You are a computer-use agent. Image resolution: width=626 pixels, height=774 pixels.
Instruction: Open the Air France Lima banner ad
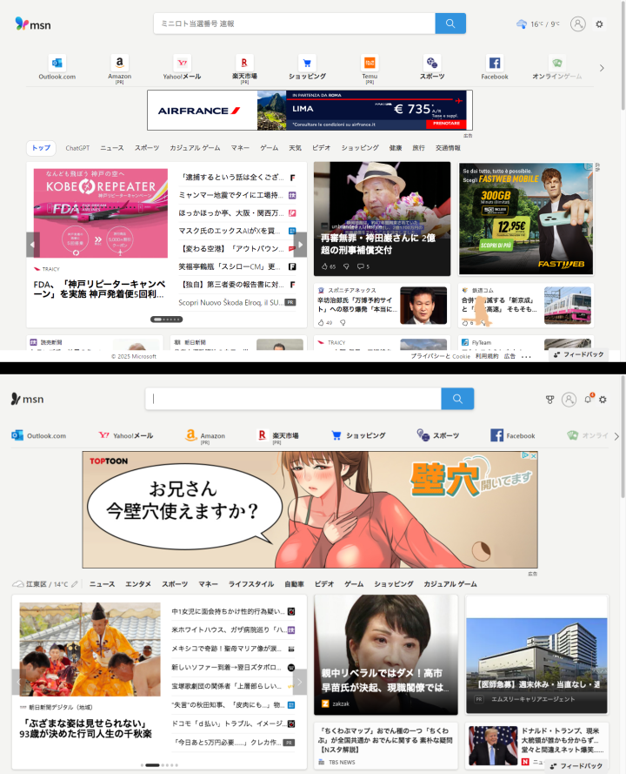tap(310, 111)
